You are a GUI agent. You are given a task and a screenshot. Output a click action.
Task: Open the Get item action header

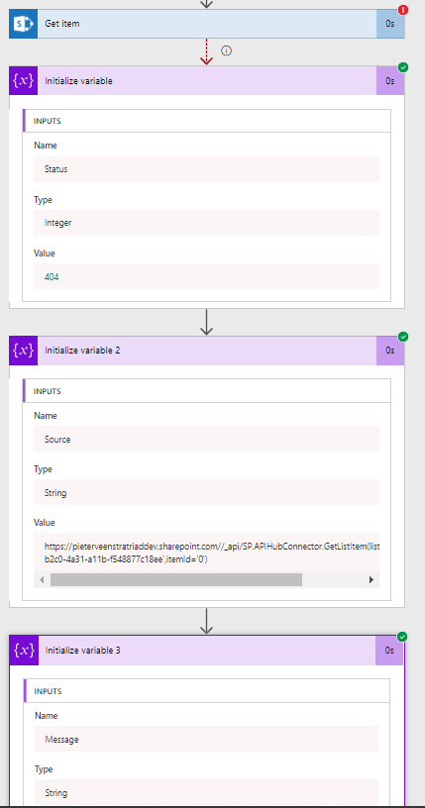[x=207, y=24]
